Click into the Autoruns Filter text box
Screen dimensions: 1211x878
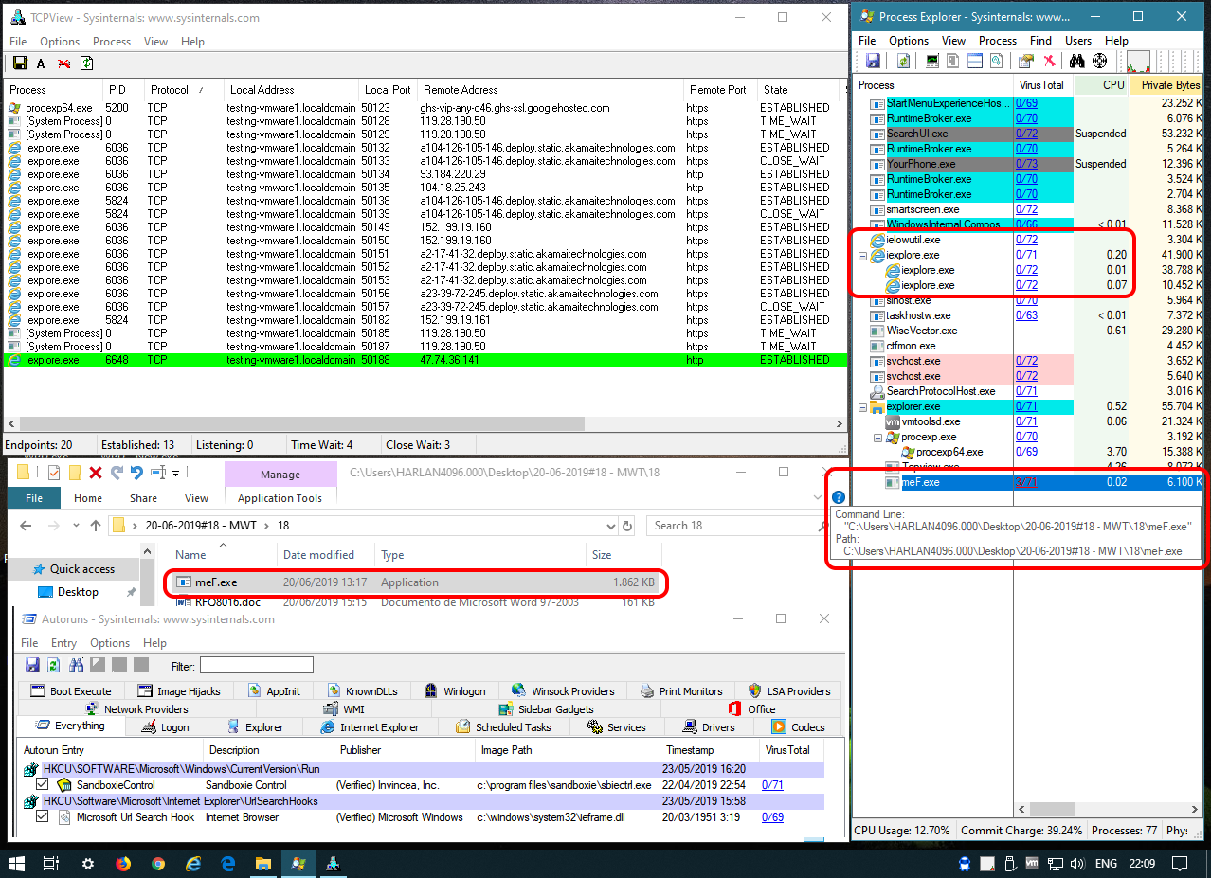tap(256, 666)
